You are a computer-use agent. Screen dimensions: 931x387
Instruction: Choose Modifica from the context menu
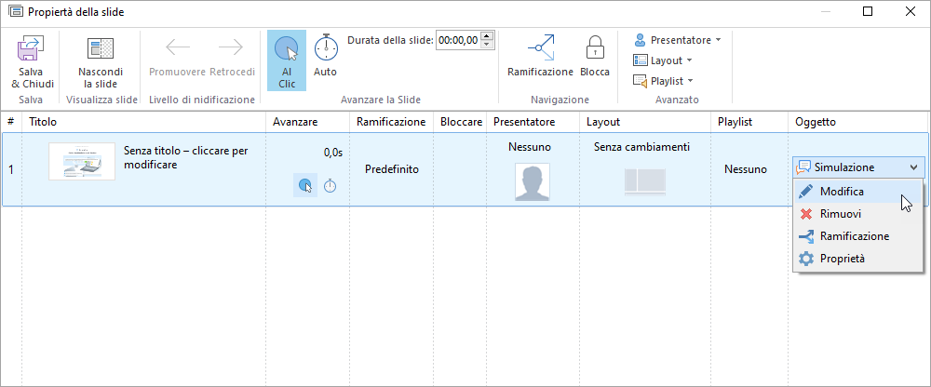pos(842,191)
